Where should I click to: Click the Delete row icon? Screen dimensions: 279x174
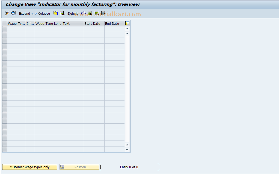point(62,13)
